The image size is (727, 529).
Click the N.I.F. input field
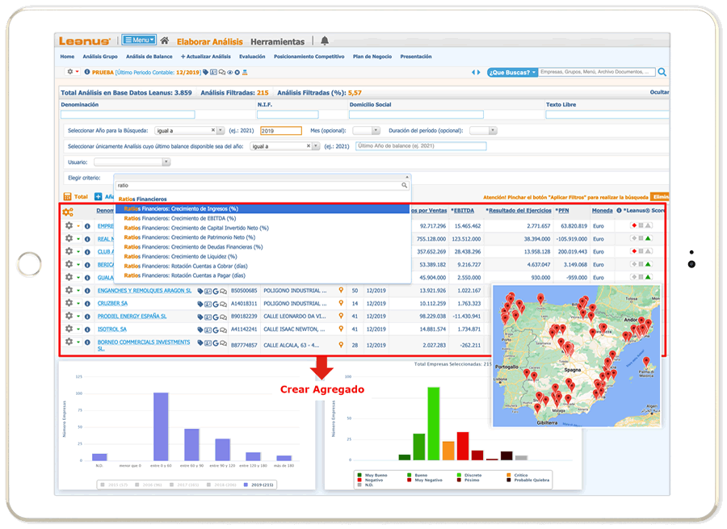tap(288, 115)
